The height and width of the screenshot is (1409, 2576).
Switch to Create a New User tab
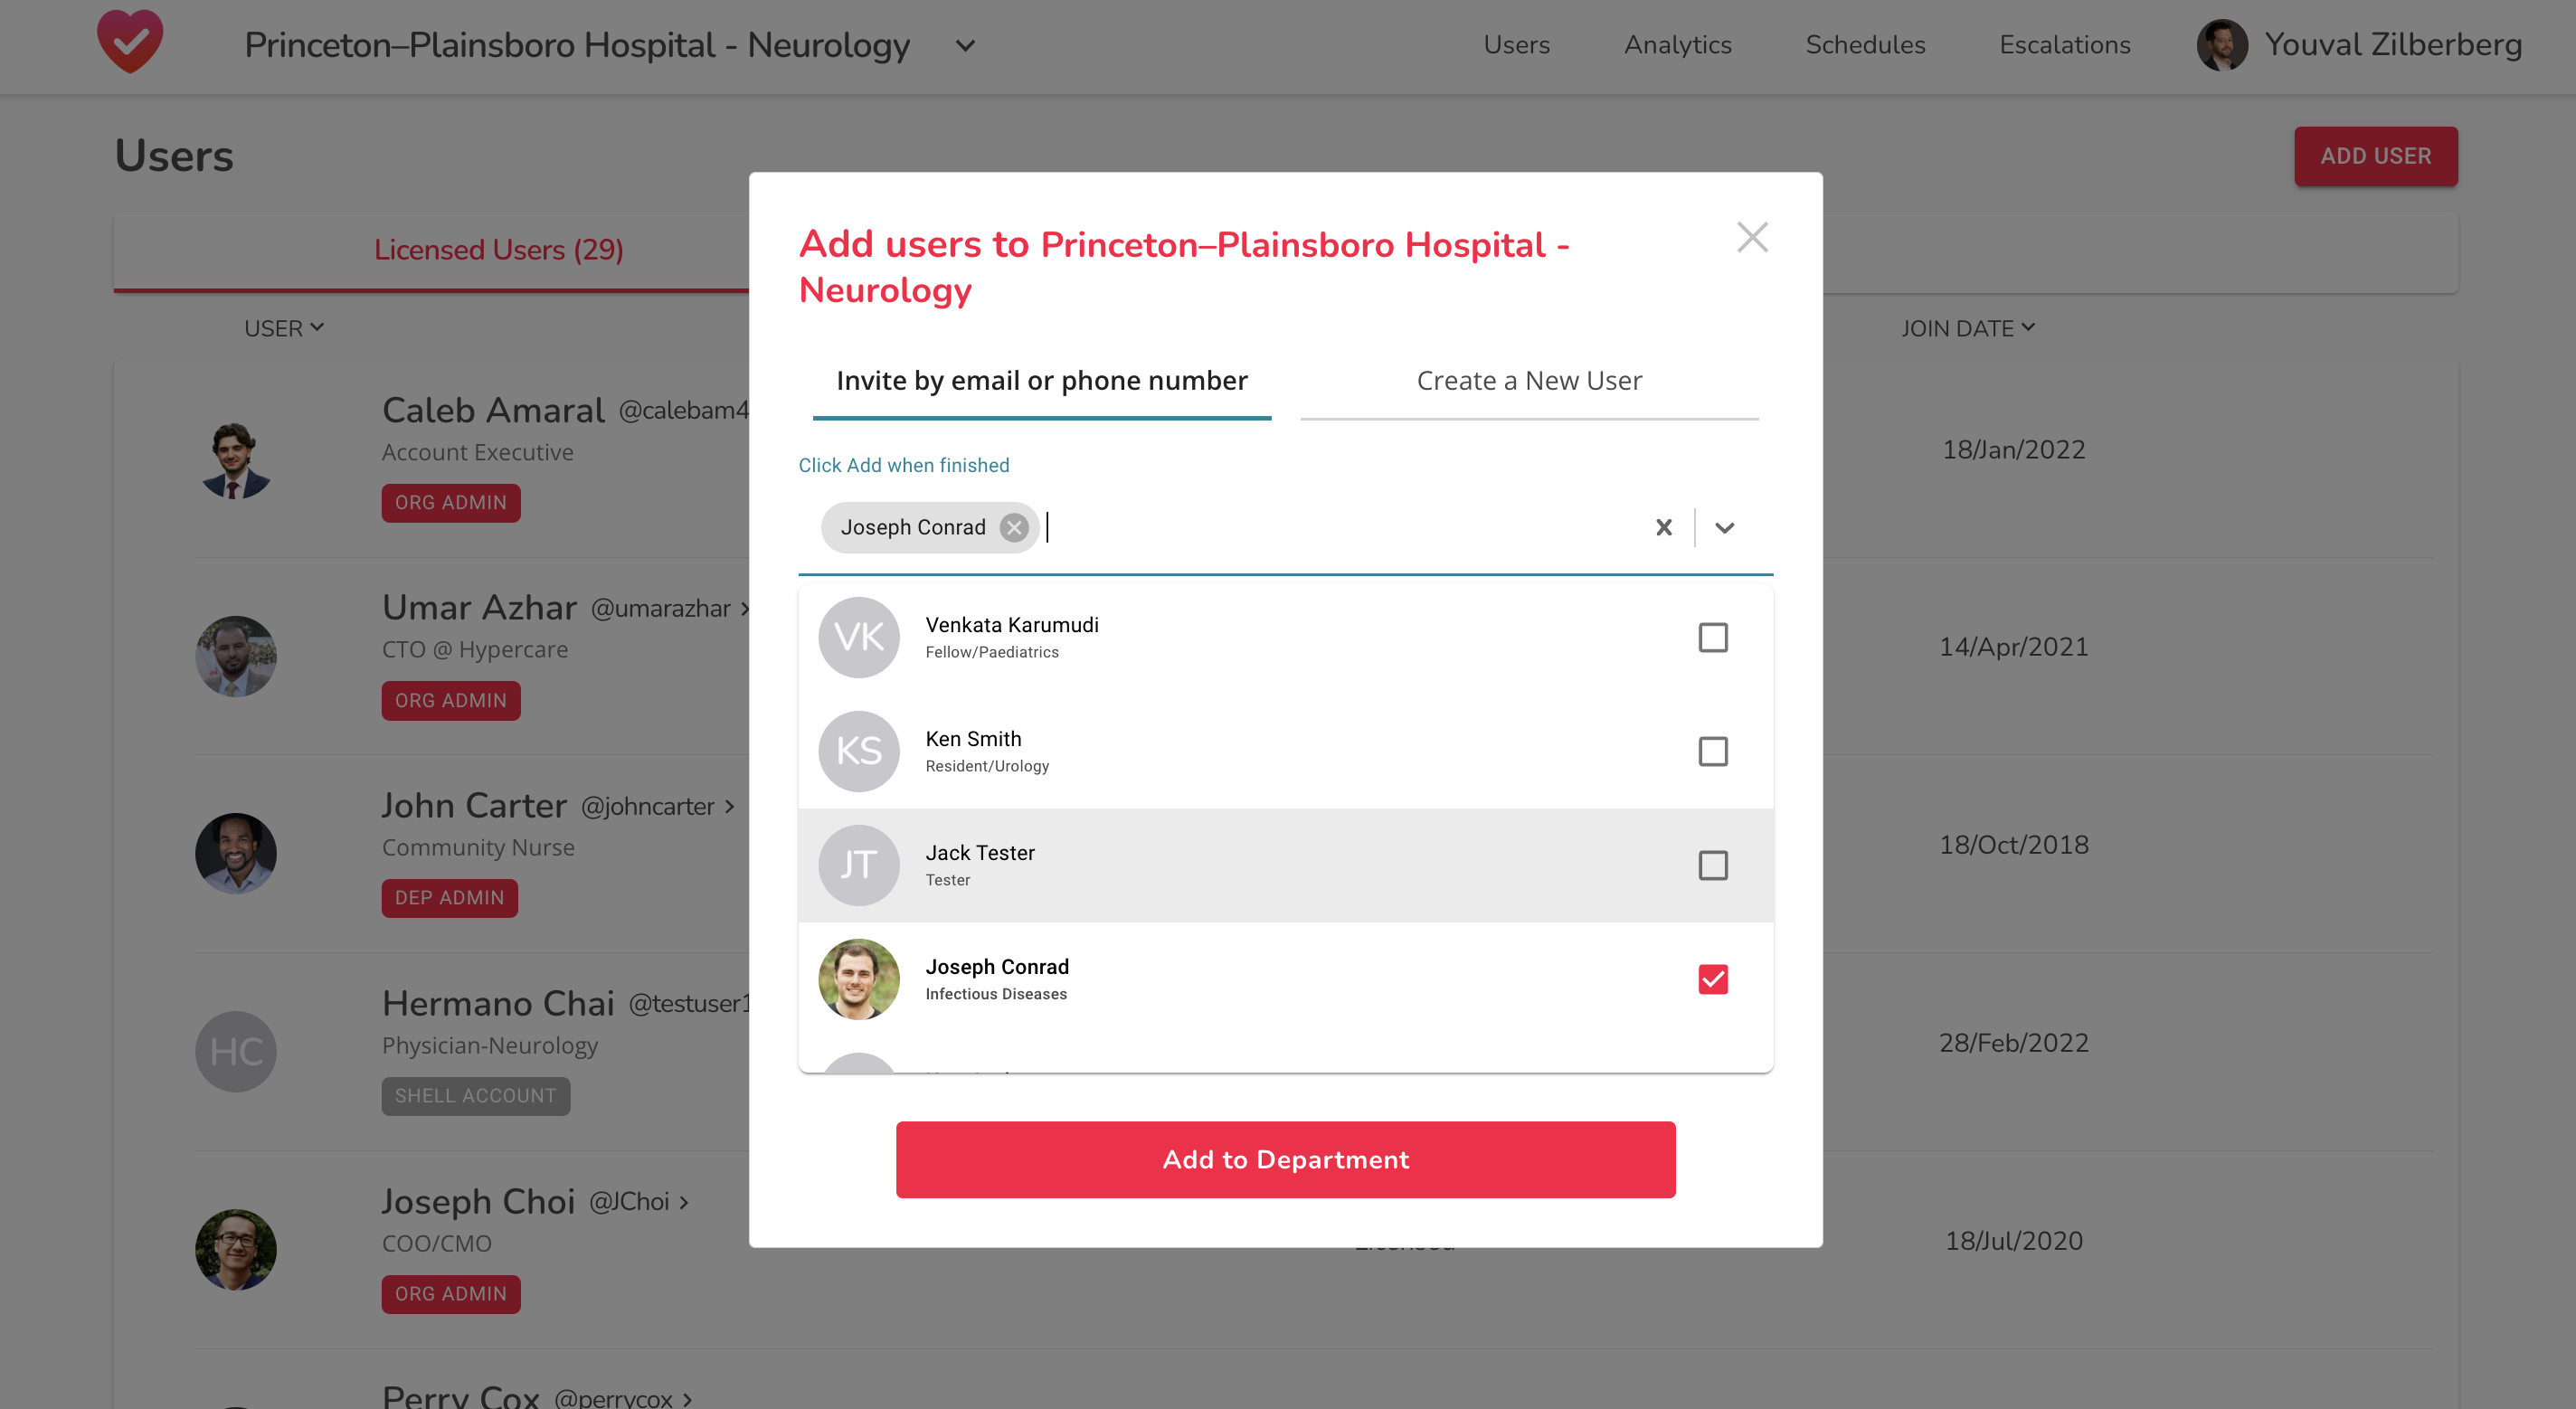pos(1528,381)
